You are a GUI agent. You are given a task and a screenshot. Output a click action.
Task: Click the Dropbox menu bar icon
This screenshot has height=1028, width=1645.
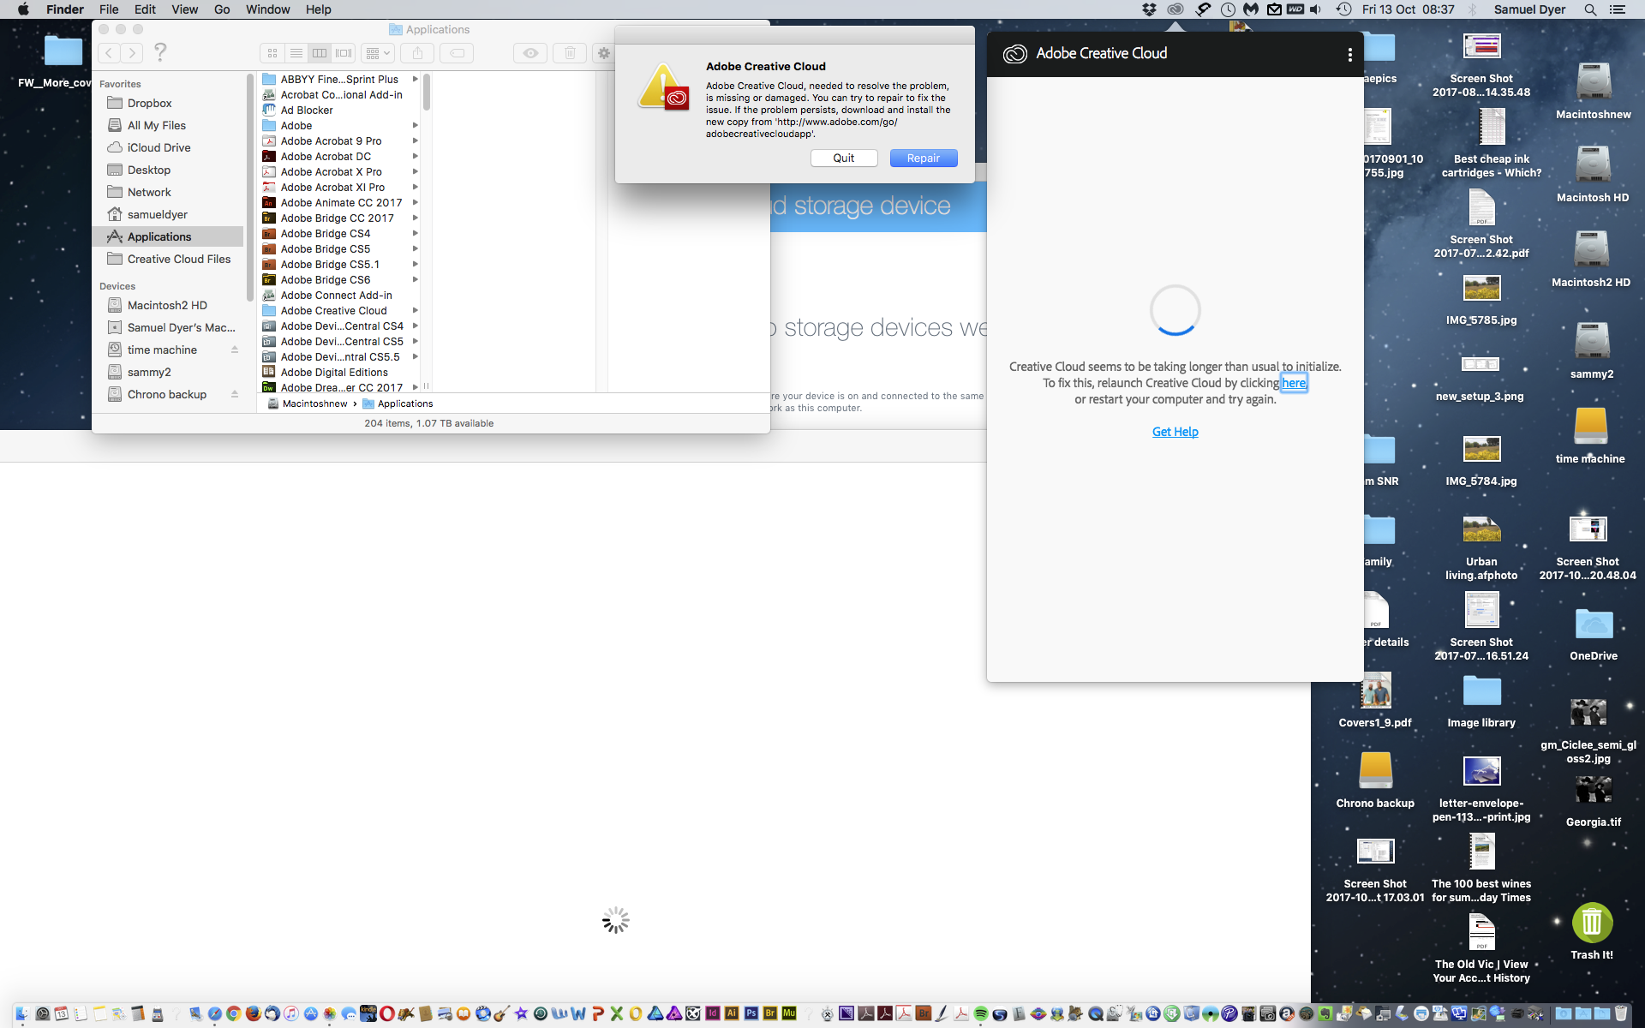[x=1150, y=9]
